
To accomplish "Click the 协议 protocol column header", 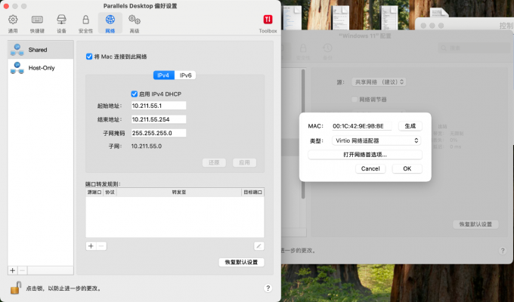I will (x=110, y=193).
